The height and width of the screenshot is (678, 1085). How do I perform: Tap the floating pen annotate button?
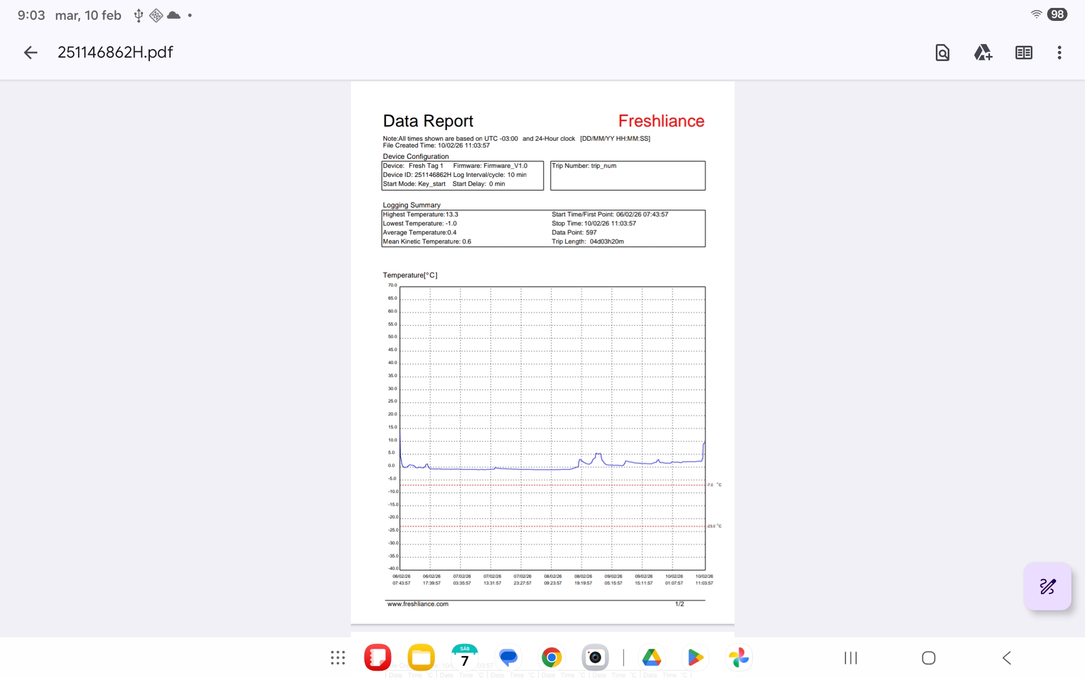coord(1047,586)
